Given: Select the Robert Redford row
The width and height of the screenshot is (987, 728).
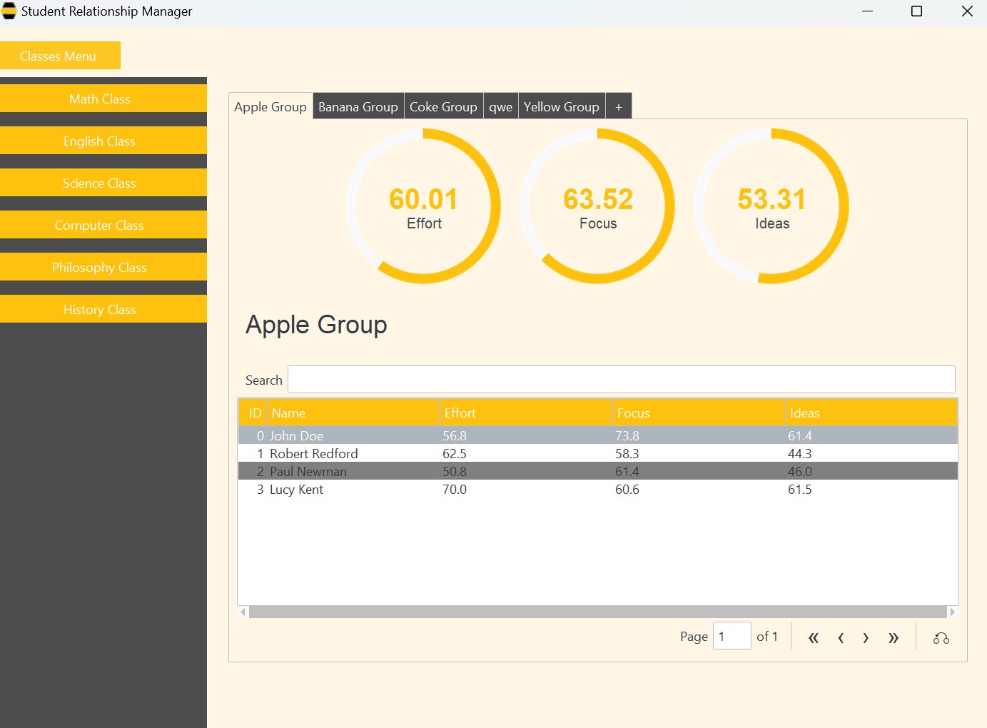Looking at the screenshot, I should [x=598, y=453].
